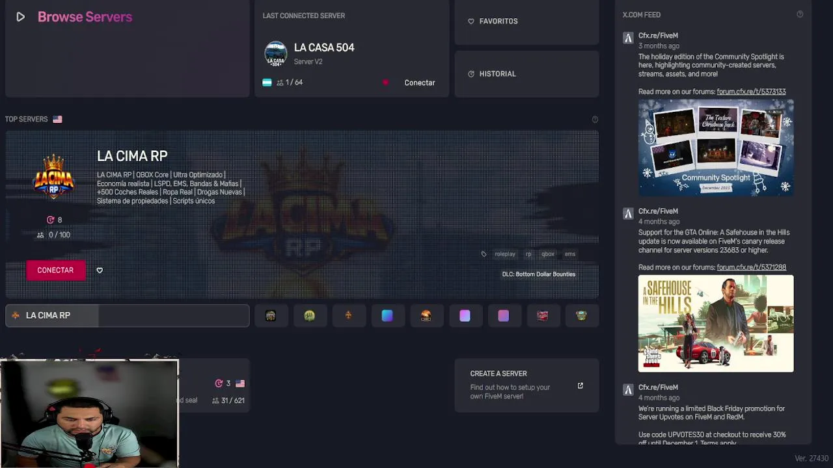
Task: Select the ems tag
Action: 570,254
